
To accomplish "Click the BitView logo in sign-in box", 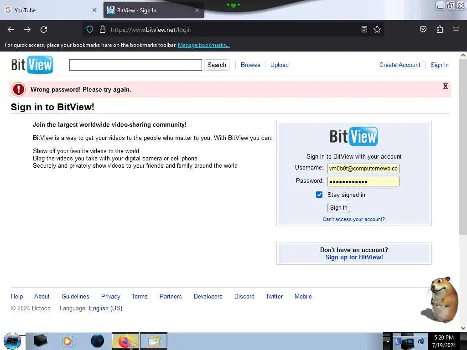I will coord(354,136).
